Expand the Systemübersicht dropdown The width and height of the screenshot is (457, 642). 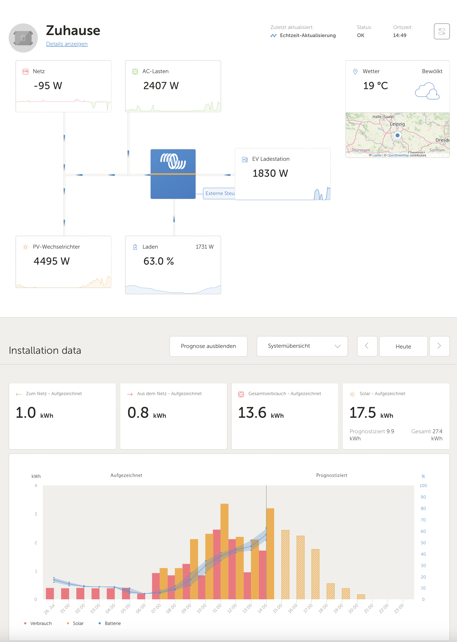point(302,346)
